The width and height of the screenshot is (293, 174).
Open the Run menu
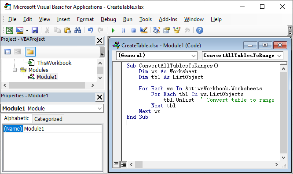coord(128,19)
